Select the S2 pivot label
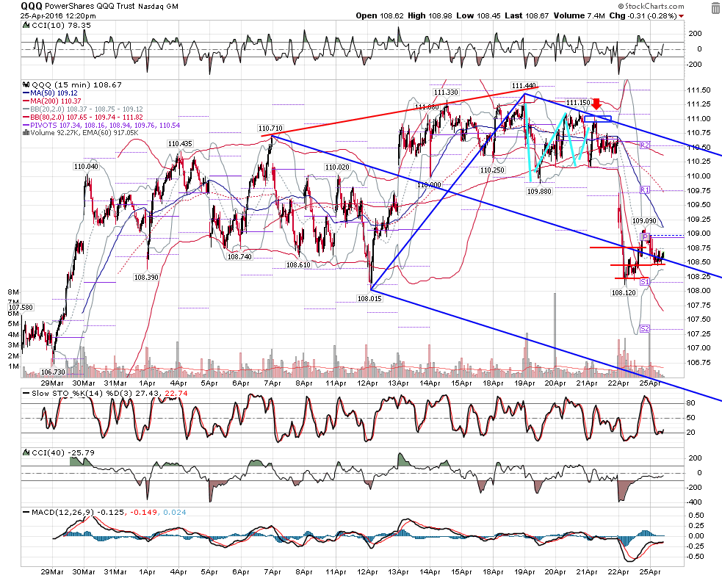 click(x=645, y=328)
